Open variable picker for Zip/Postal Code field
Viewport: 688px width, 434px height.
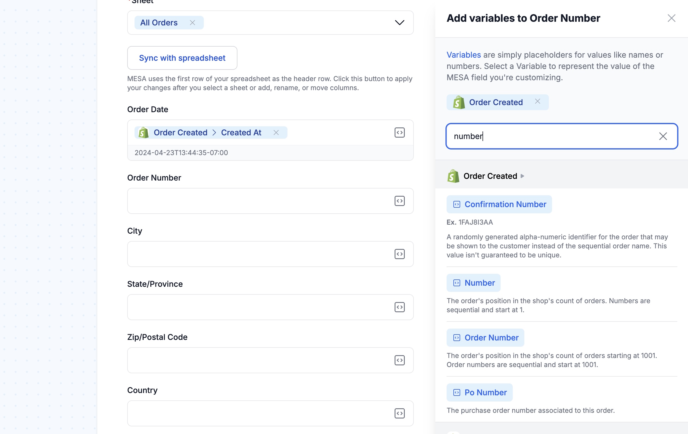399,360
